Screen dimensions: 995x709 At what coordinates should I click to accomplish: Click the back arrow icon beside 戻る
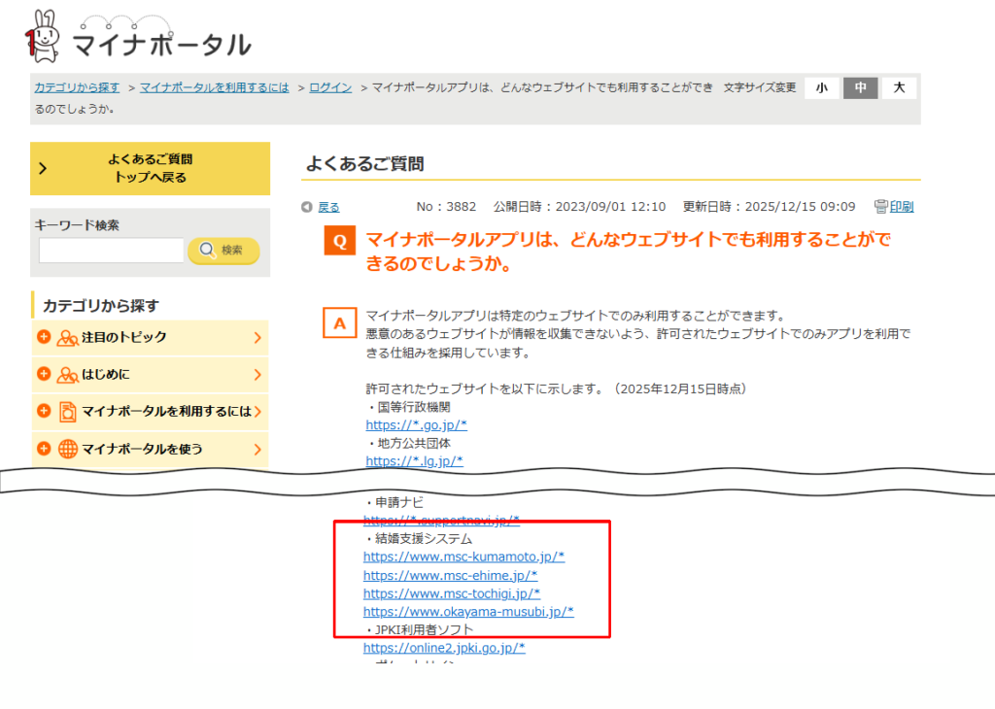point(307,207)
